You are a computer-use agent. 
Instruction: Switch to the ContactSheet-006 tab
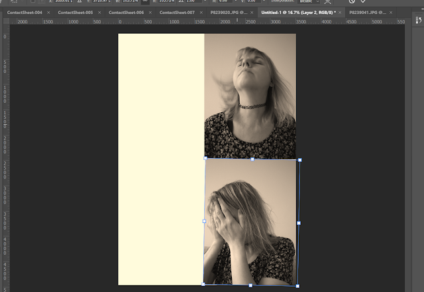127,13
